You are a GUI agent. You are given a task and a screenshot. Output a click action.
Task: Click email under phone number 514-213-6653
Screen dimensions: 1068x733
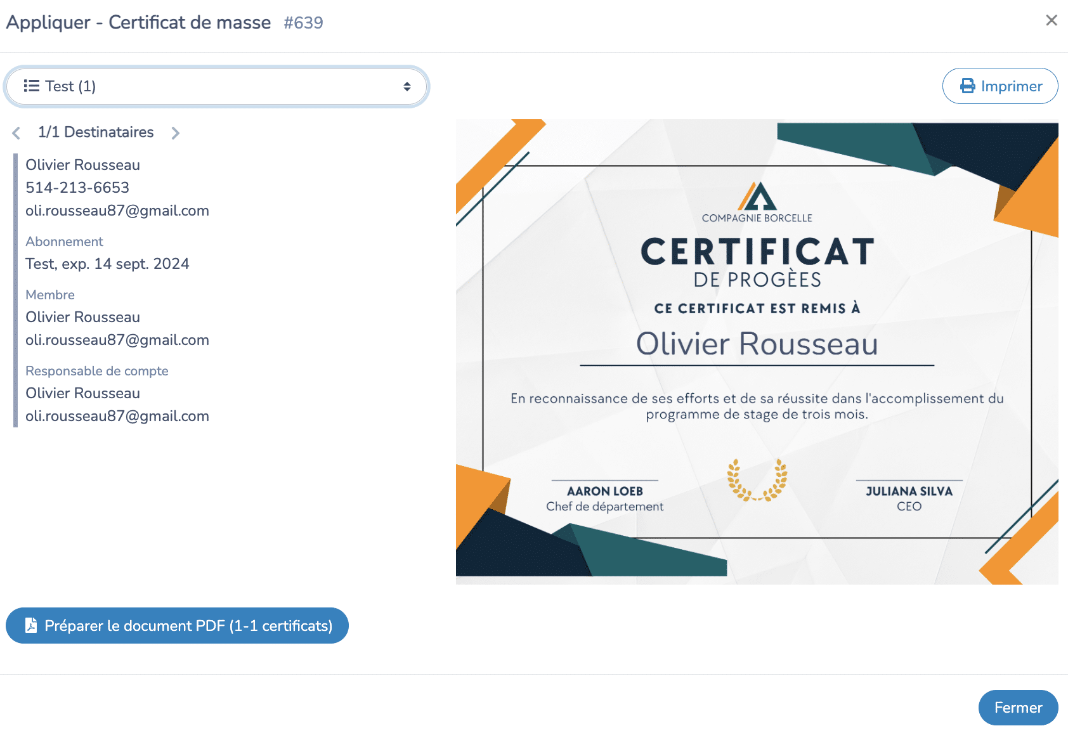tap(117, 211)
